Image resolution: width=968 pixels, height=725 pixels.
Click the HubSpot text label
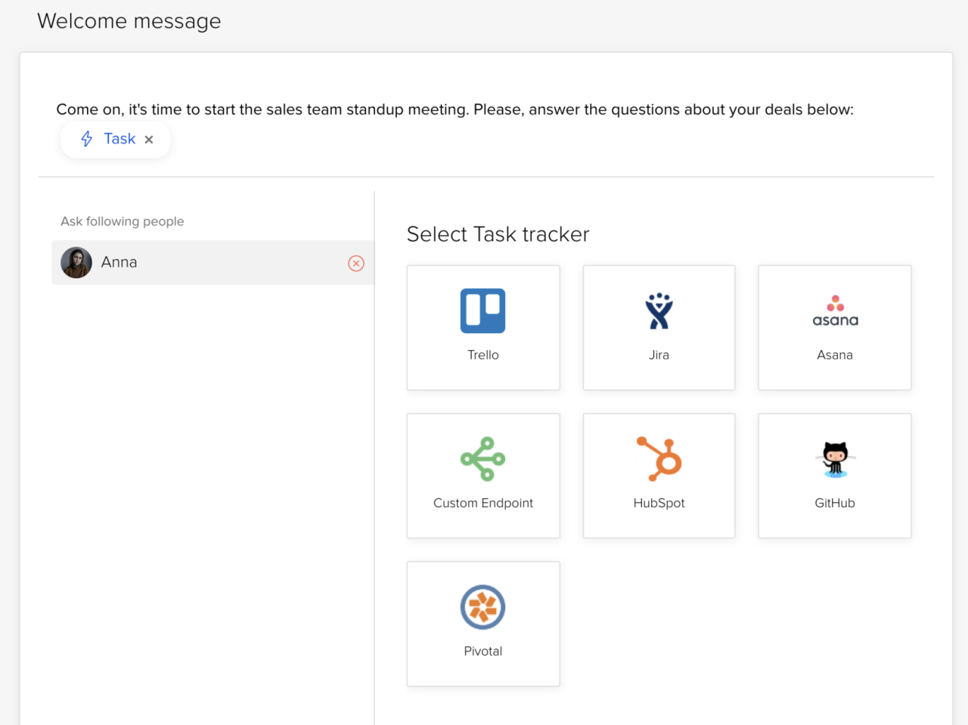tap(659, 503)
